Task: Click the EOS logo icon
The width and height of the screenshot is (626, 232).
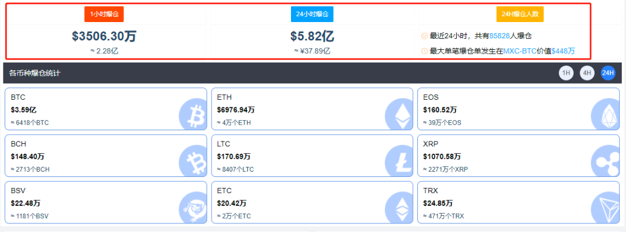Action: coord(605,114)
